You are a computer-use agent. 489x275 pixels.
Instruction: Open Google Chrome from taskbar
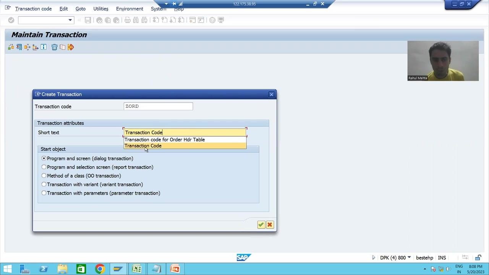click(x=100, y=269)
